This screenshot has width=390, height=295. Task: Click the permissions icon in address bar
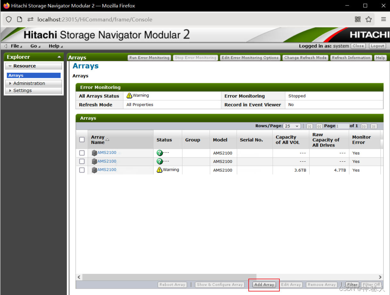click(30, 19)
